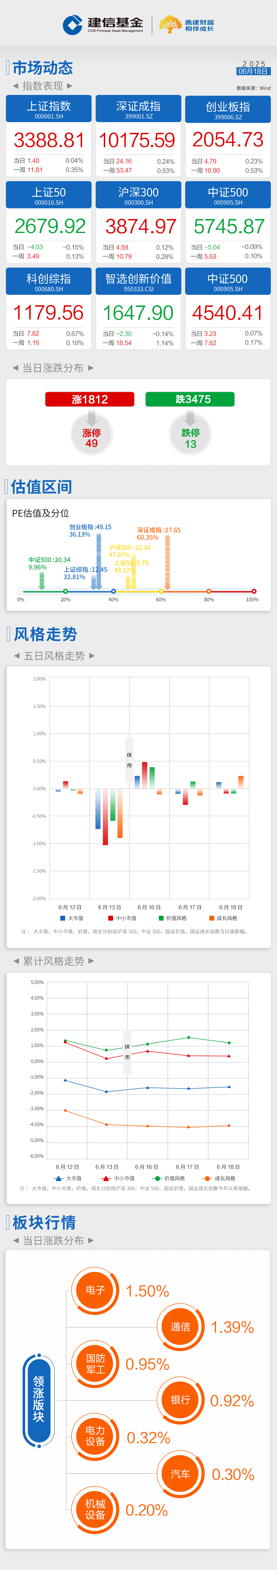Select the 40% marker on PE scale
This screenshot has height=1570, width=277.
[x=113, y=591]
